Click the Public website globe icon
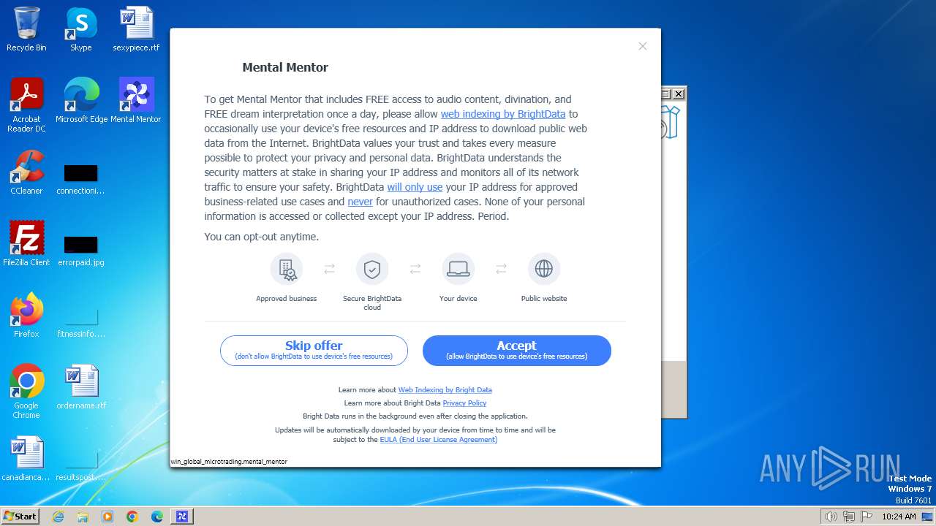 pyautogui.click(x=544, y=269)
